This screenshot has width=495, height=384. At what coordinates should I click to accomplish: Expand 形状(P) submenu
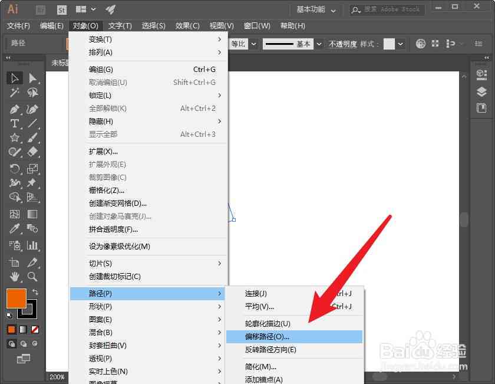[148, 307]
